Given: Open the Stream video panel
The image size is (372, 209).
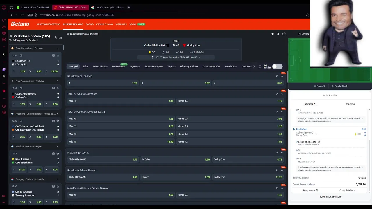Looking at the screenshot, I should 303,34.
